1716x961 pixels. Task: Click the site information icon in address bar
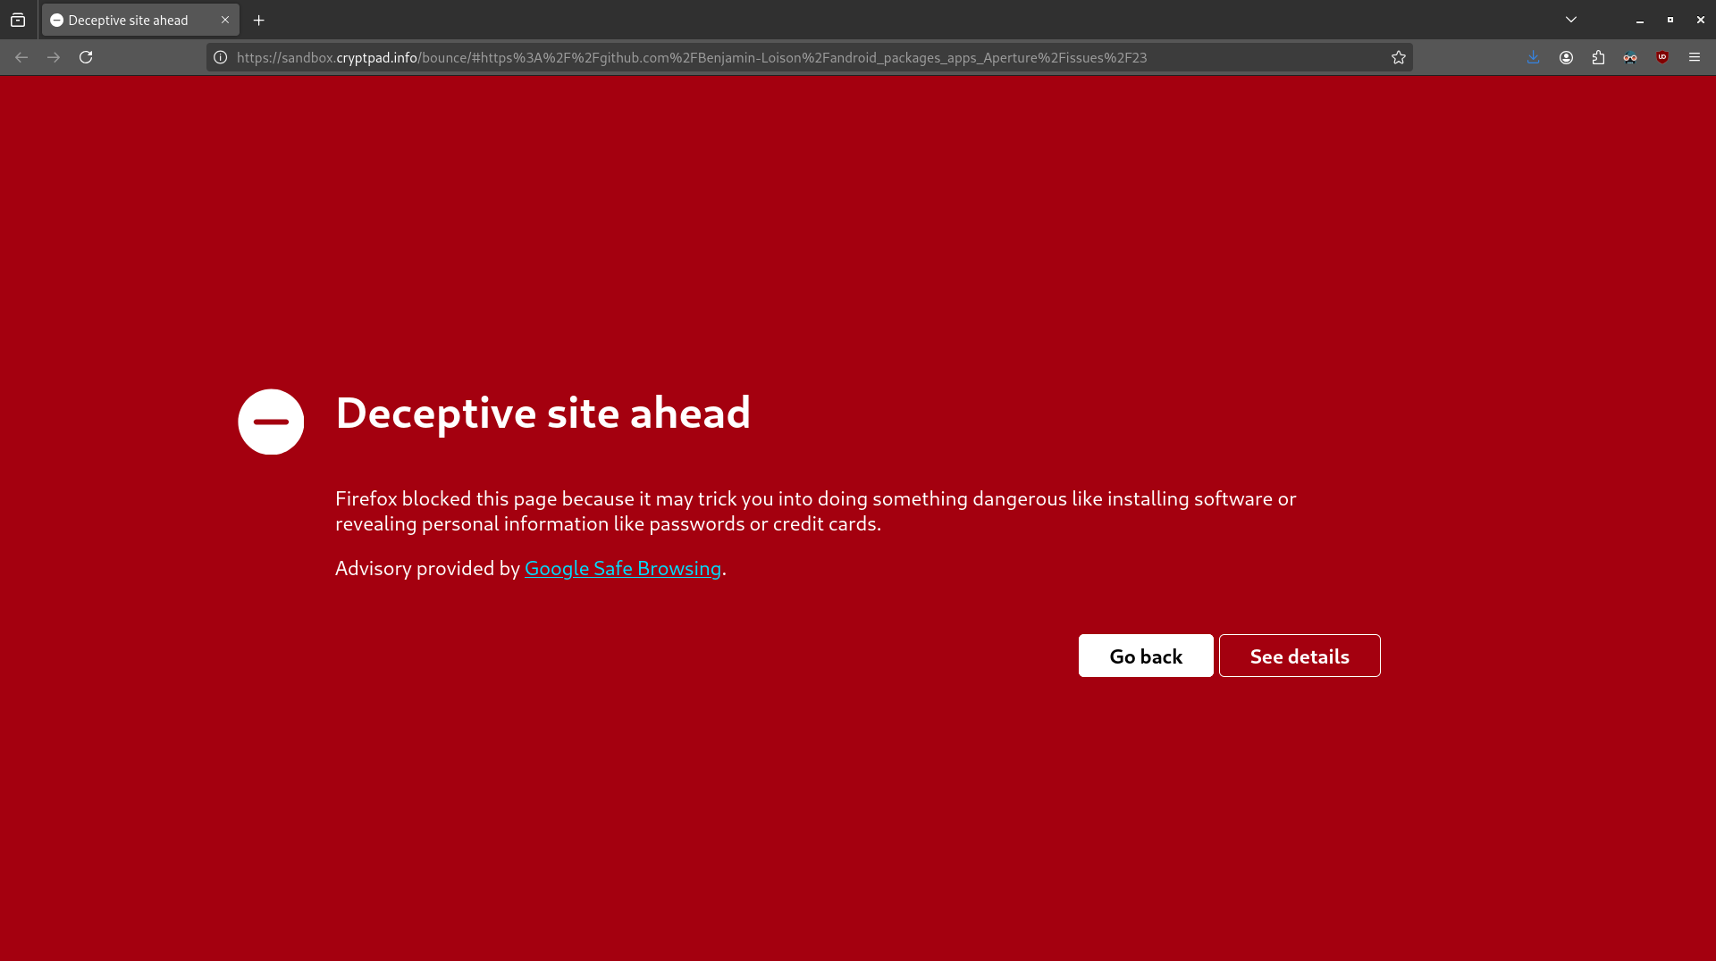tap(221, 57)
